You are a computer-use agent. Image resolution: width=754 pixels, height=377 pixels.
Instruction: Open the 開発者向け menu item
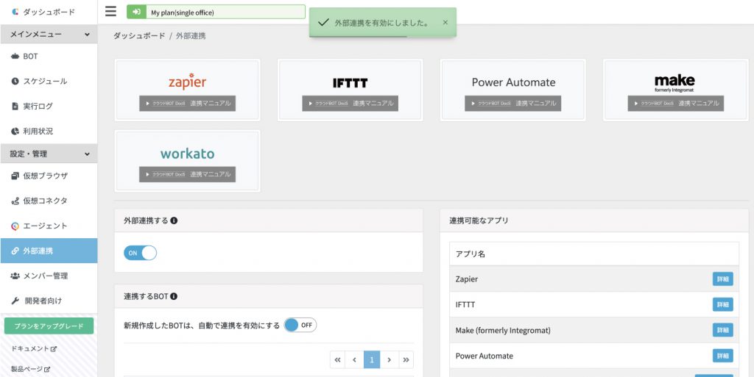tap(49, 301)
